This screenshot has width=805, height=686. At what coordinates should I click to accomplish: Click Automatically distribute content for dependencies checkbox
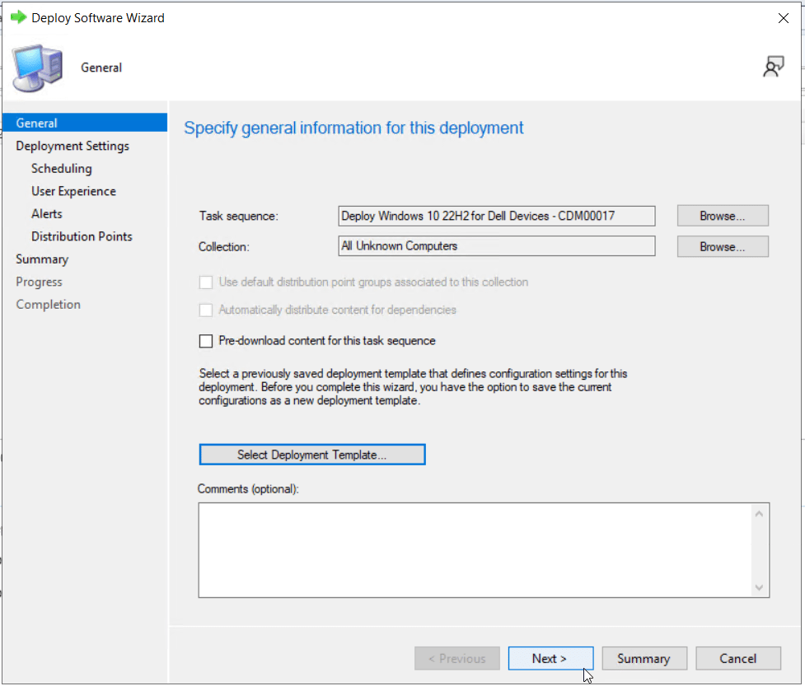(206, 310)
